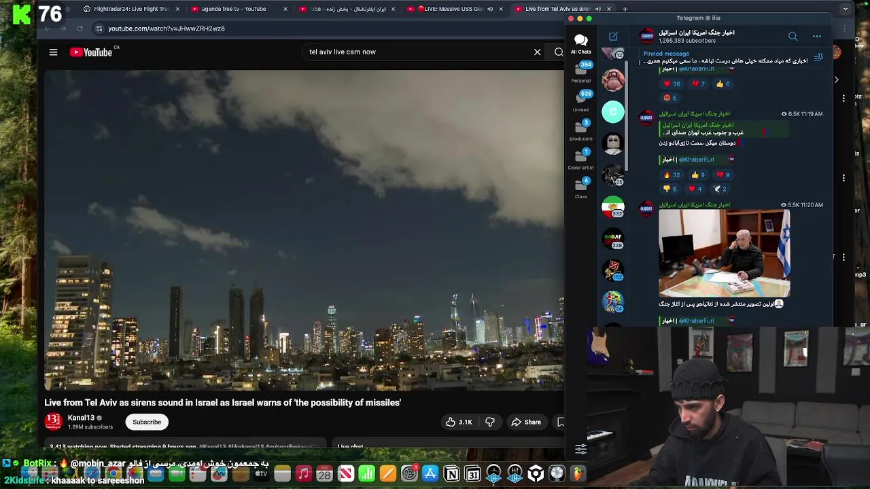React with fire emoji showing 32
This screenshot has width=870, height=489.
tap(672, 175)
